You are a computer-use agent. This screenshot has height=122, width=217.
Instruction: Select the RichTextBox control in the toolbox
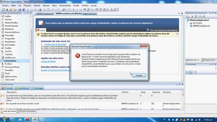[x=10, y=45]
